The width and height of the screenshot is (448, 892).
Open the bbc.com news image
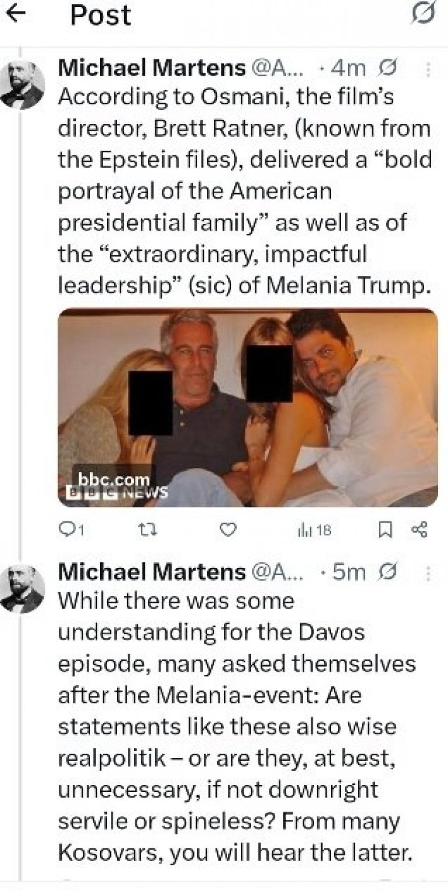tap(248, 407)
